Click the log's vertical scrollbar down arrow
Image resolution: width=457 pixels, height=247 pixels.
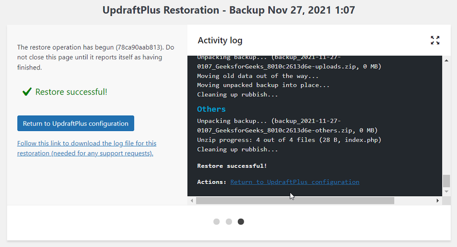[x=446, y=191]
